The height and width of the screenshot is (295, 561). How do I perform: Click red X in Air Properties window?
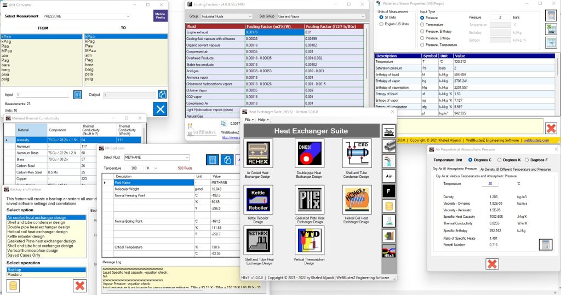tap(493, 264)
